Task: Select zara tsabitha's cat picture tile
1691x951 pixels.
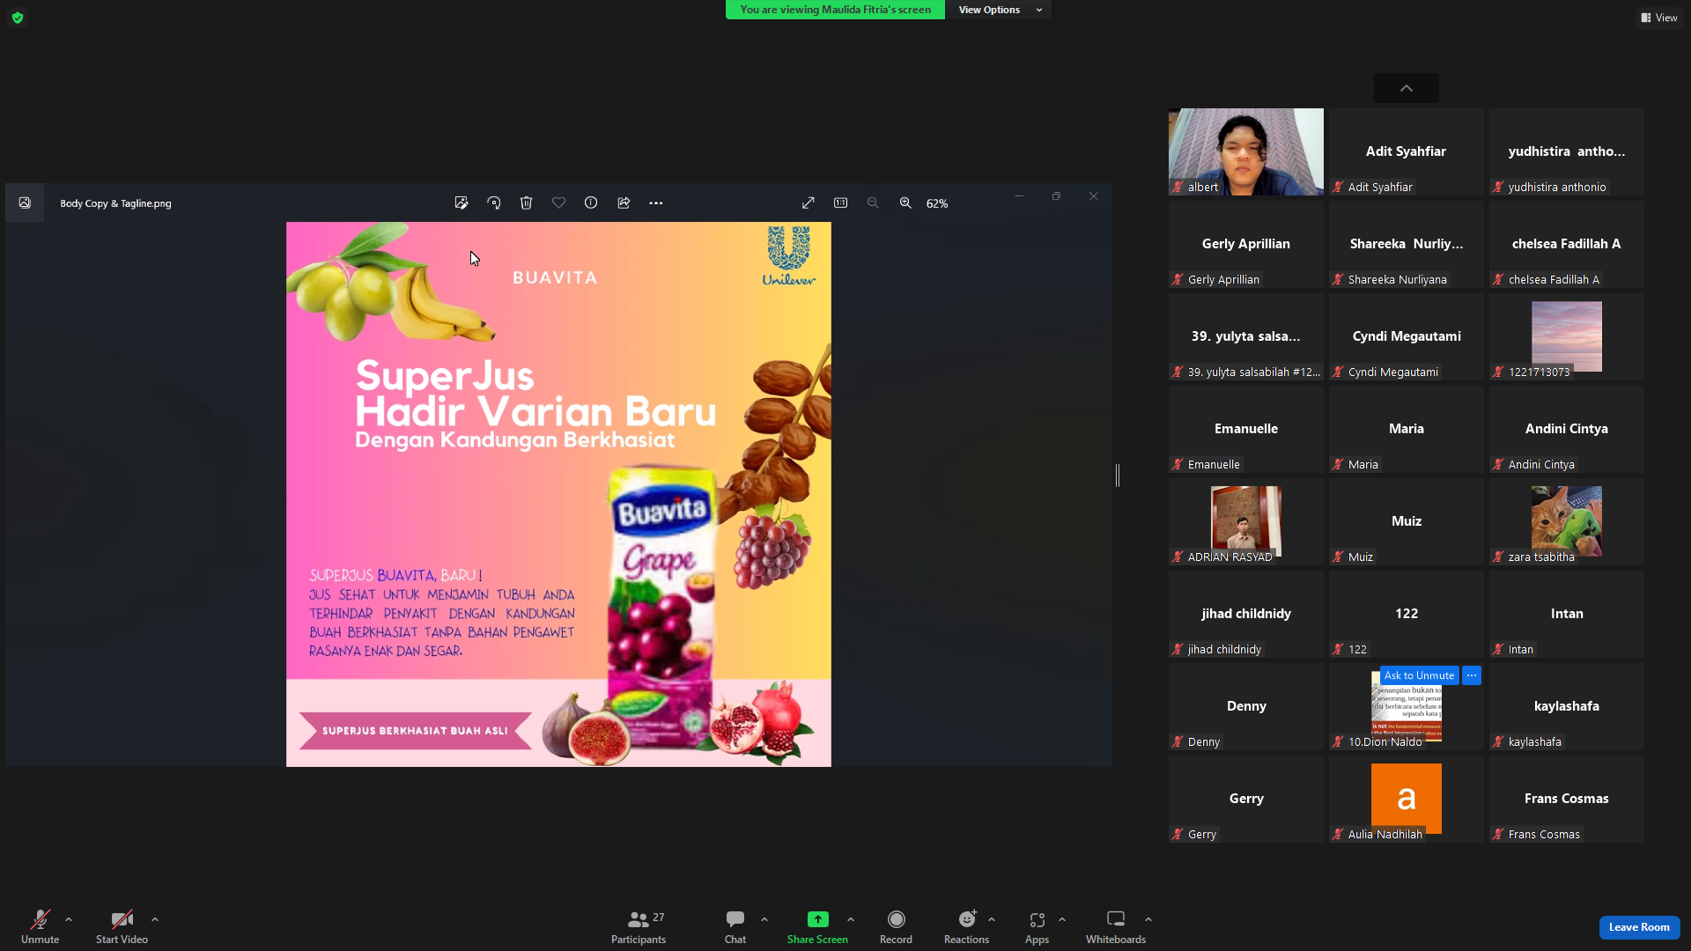Action: click(x=1567, y=521)
